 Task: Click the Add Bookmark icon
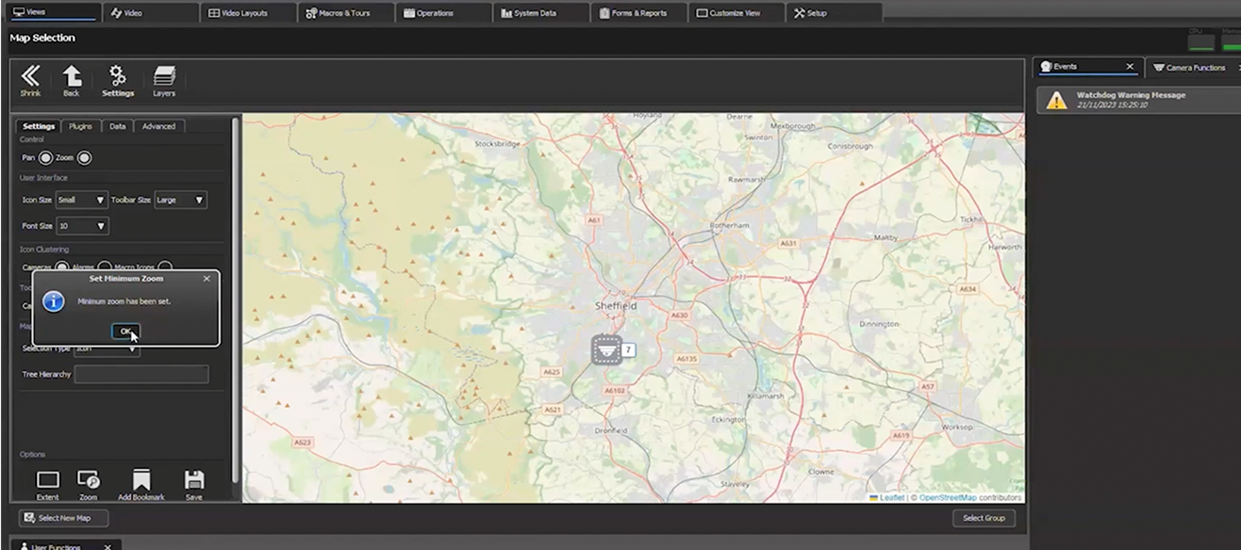tap(141, 480)
